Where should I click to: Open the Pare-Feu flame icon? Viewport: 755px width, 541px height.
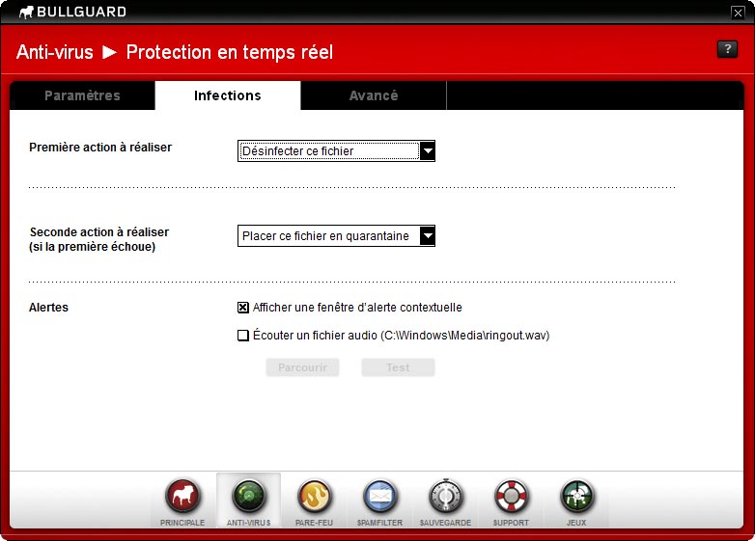pos(314,497)
